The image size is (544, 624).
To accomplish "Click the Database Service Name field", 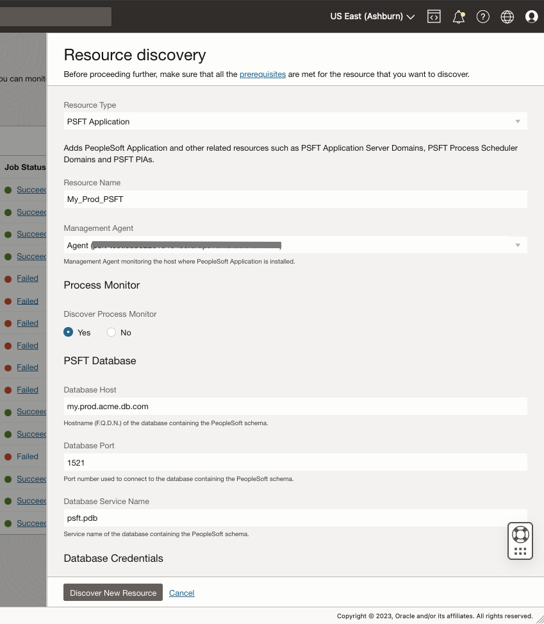I will [295, 518].
